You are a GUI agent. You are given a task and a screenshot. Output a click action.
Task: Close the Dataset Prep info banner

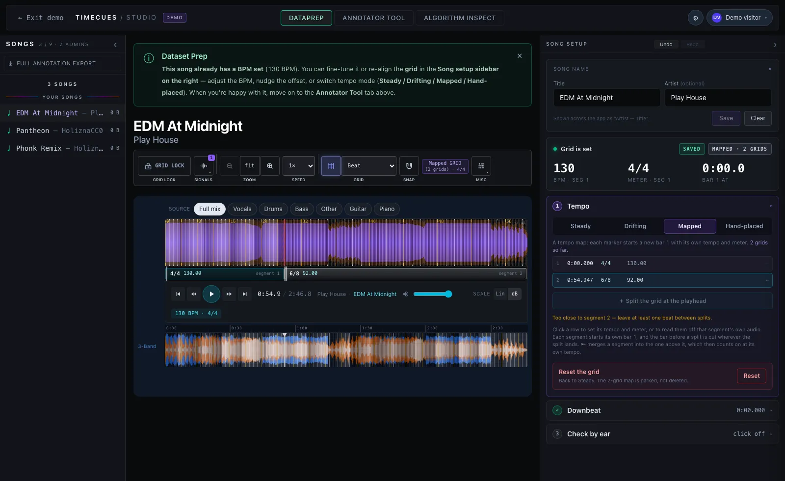coord(520,56)
